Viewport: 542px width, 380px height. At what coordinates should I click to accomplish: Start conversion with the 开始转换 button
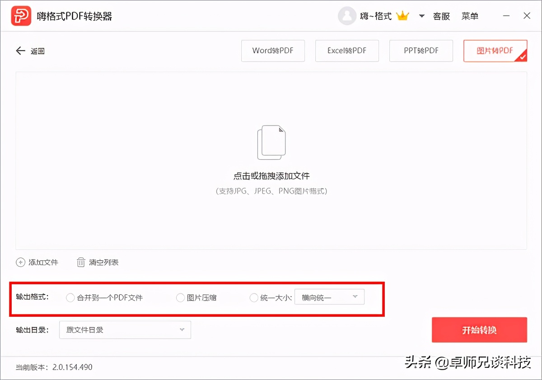(x=479, y=330)
